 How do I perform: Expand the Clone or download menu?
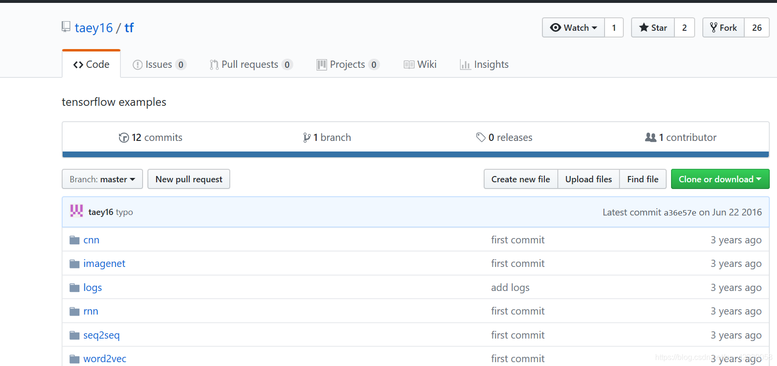[720, 179]
